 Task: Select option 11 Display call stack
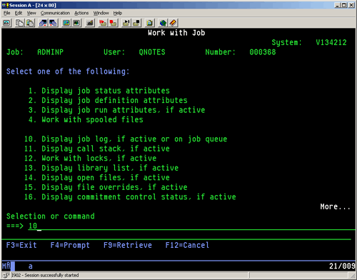[x=97, y=149]
